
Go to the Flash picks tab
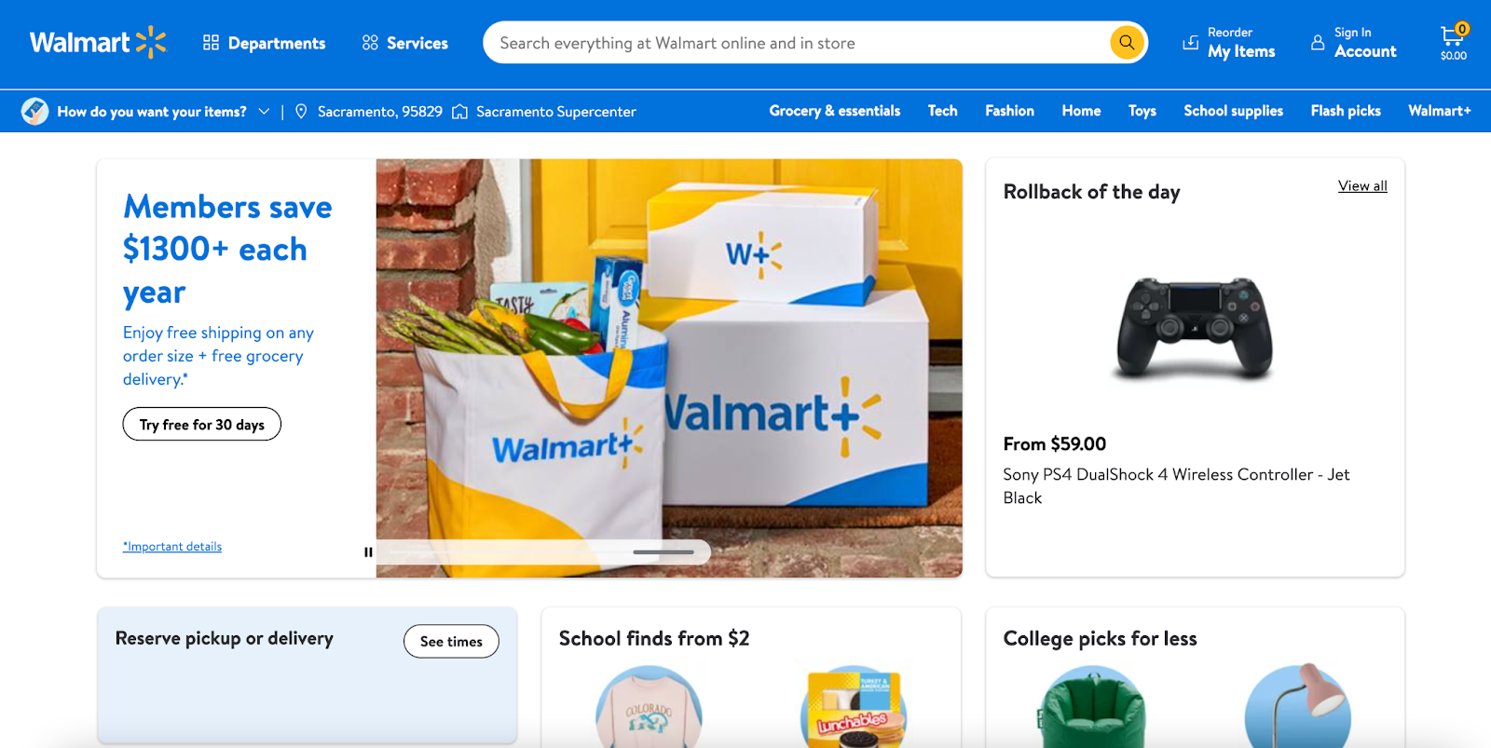click(x=1346, y=111)
